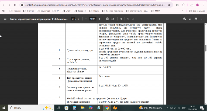Bookmark this page with star icon
The height and width of the screenshot is (111, 207).
pyautogui.click(x=169, y=5)
